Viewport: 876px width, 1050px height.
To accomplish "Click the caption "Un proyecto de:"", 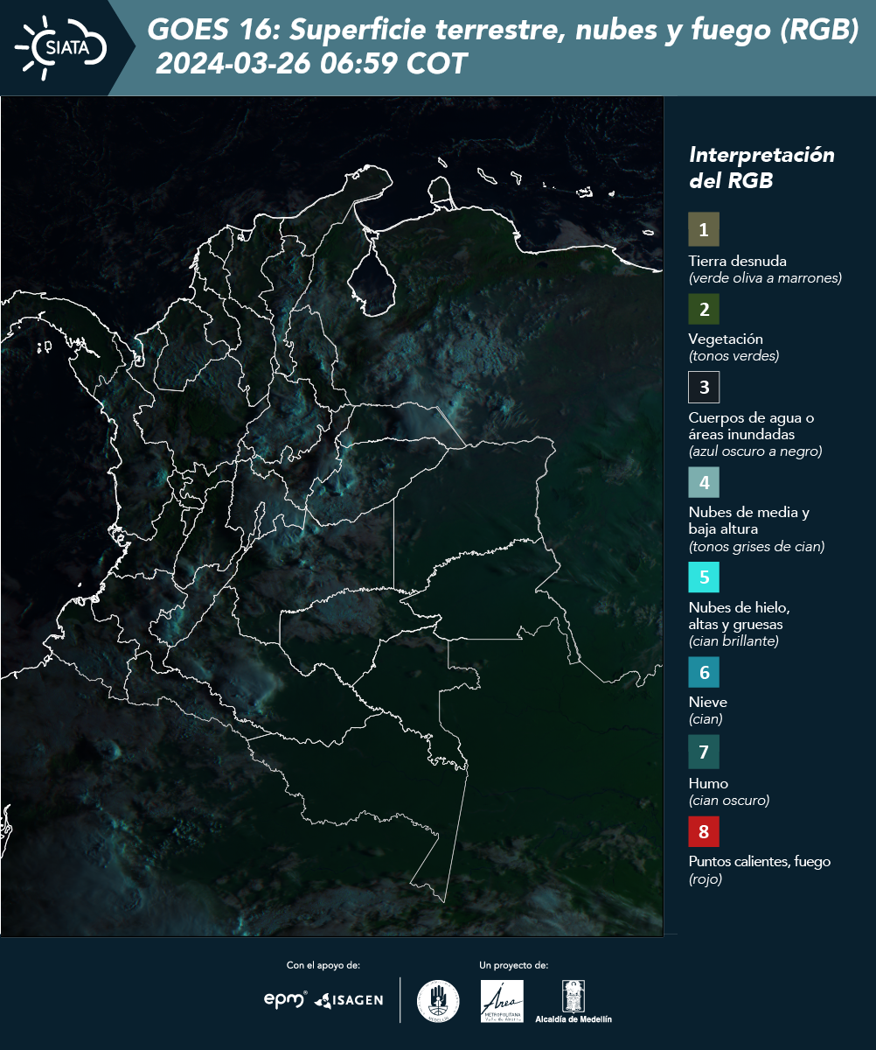I will [514, 965].
